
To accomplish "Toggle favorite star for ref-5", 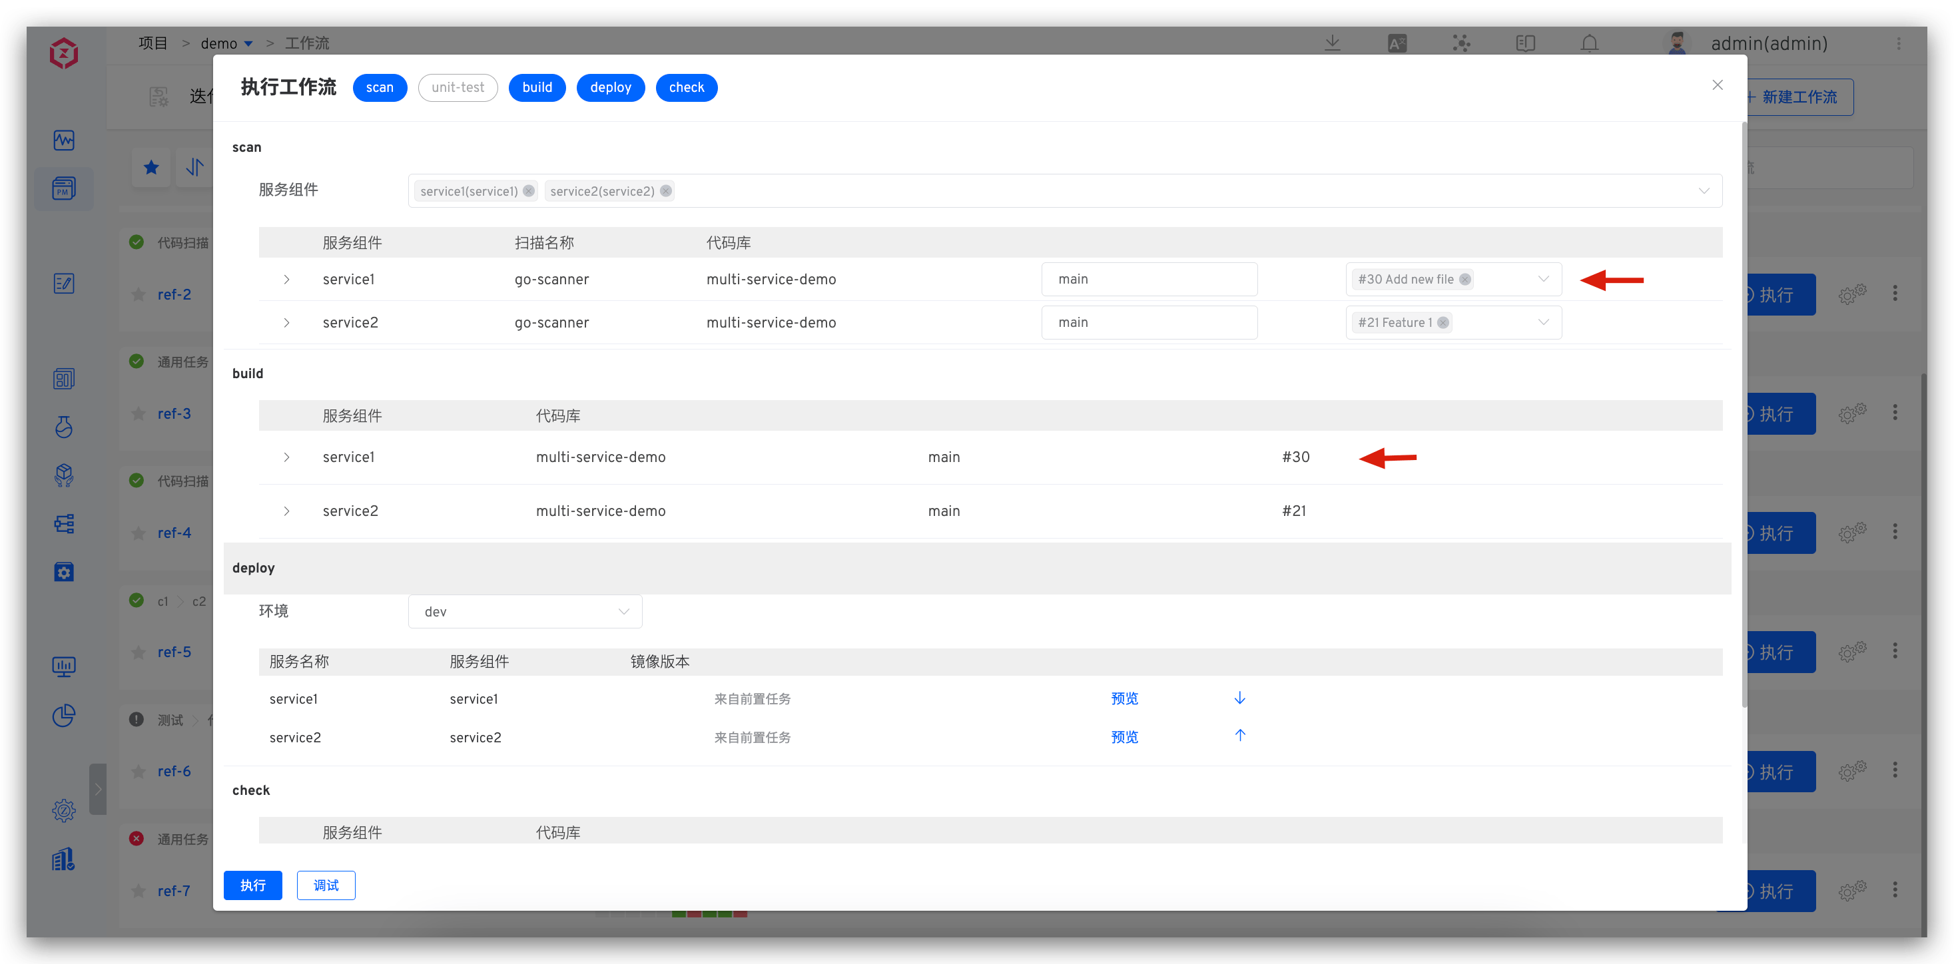I will 138,652.
